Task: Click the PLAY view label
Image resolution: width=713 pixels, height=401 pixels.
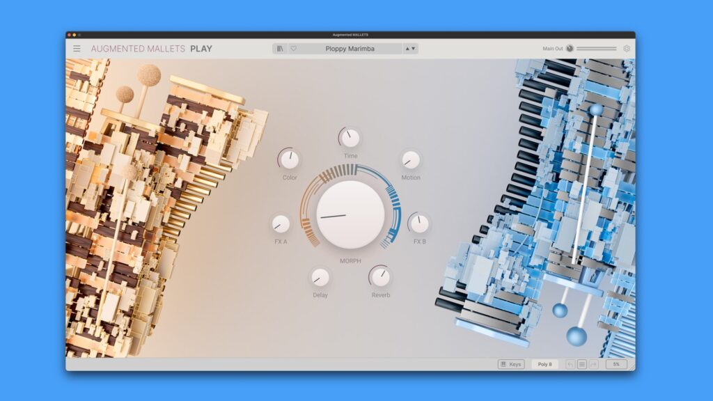Action: point(201,49)
